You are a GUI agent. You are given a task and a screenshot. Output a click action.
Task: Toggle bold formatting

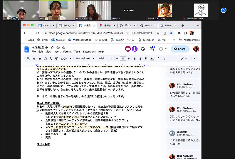(135, 59)
